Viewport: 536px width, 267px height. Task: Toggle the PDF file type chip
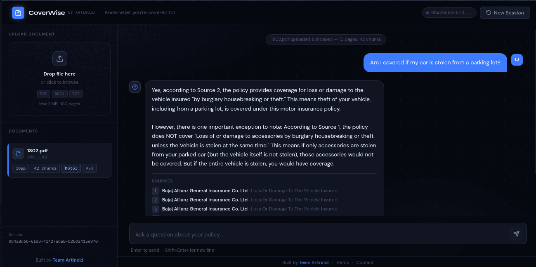coord(43,94)
